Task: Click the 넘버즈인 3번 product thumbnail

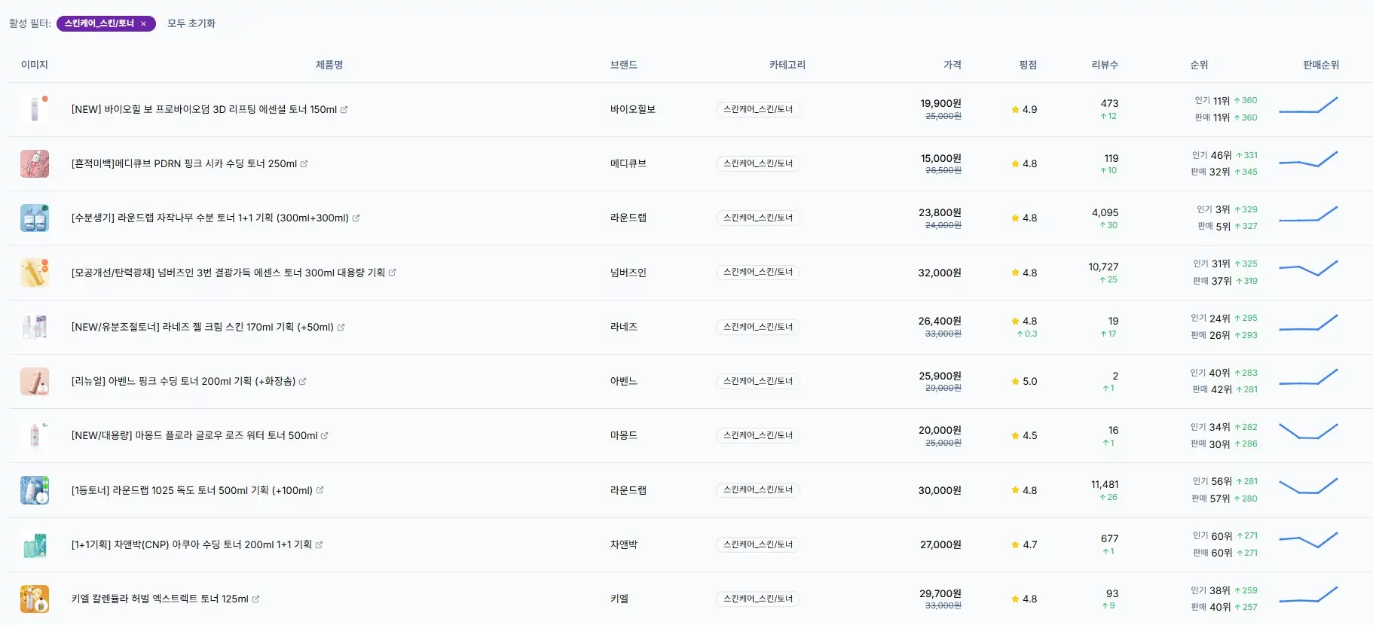Action: [x=35, y=273]
